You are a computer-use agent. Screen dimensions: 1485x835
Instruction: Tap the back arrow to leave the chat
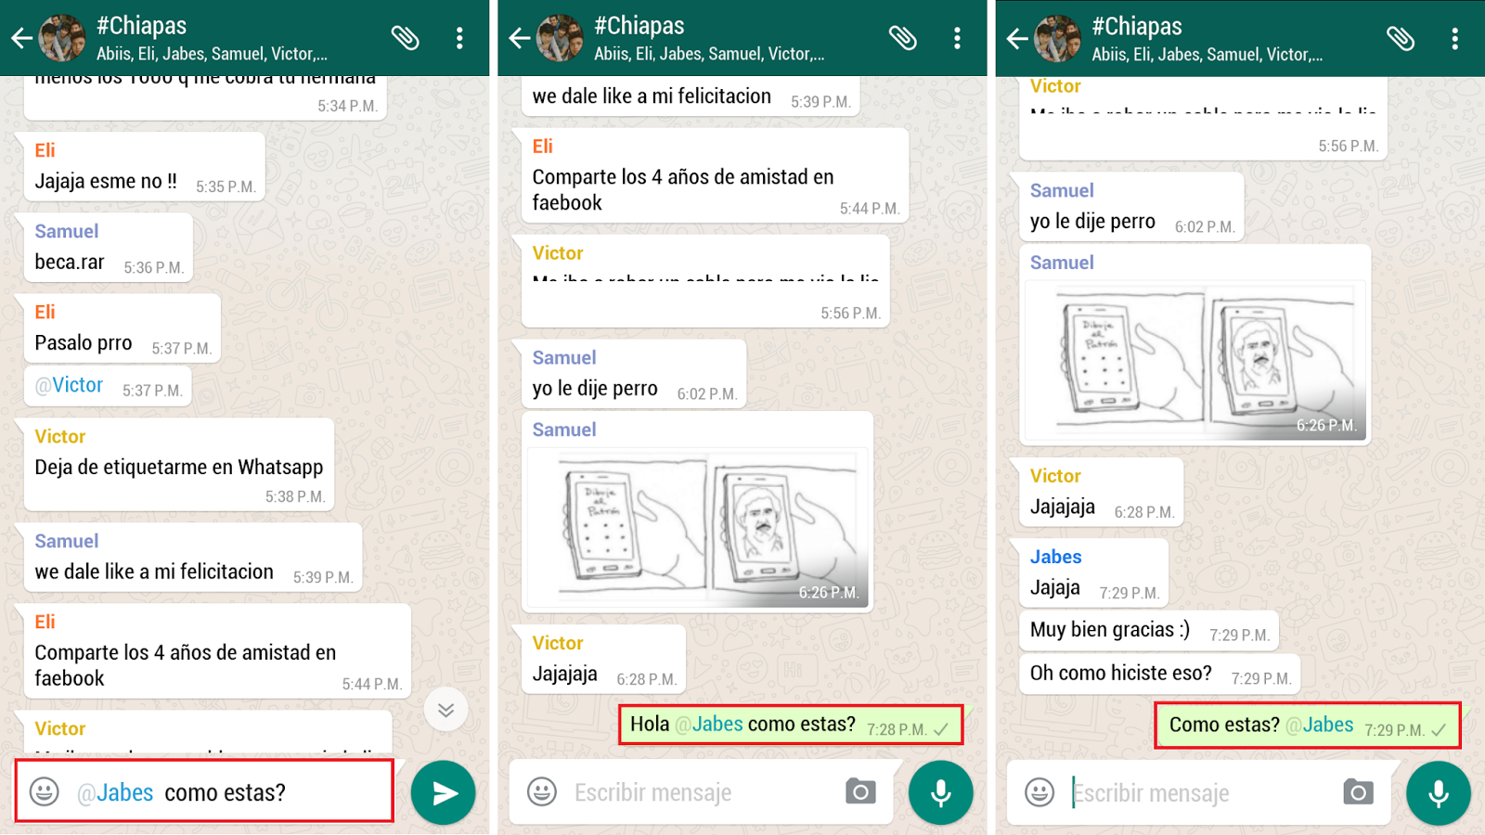(x=20, y=37)
